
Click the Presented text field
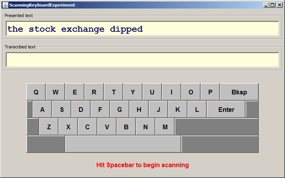[142, 29]
